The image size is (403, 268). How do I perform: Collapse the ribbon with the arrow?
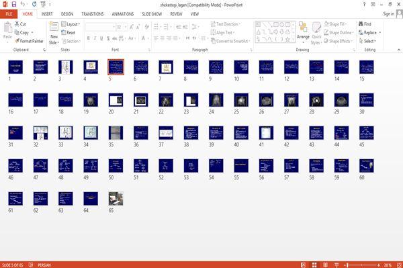coord(399,50)
